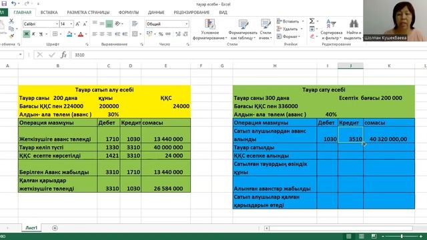Copy the selected cell
Screen dimensions: 427x240
11,28
